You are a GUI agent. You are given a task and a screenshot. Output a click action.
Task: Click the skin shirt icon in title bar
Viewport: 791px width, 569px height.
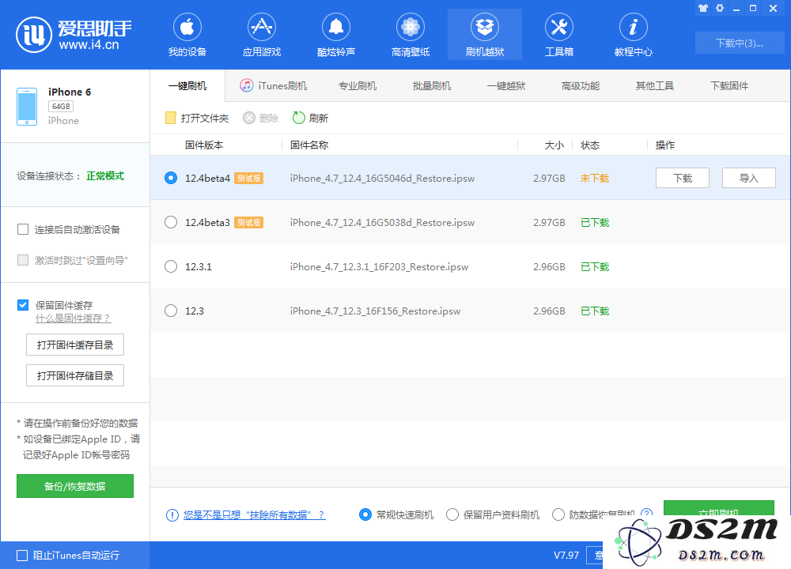click(703, 8)
